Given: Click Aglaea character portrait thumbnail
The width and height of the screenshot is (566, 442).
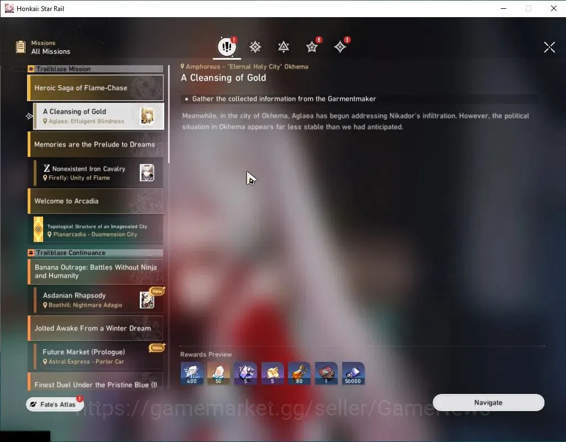Looking at the screenshot, I should coord(147,116).
